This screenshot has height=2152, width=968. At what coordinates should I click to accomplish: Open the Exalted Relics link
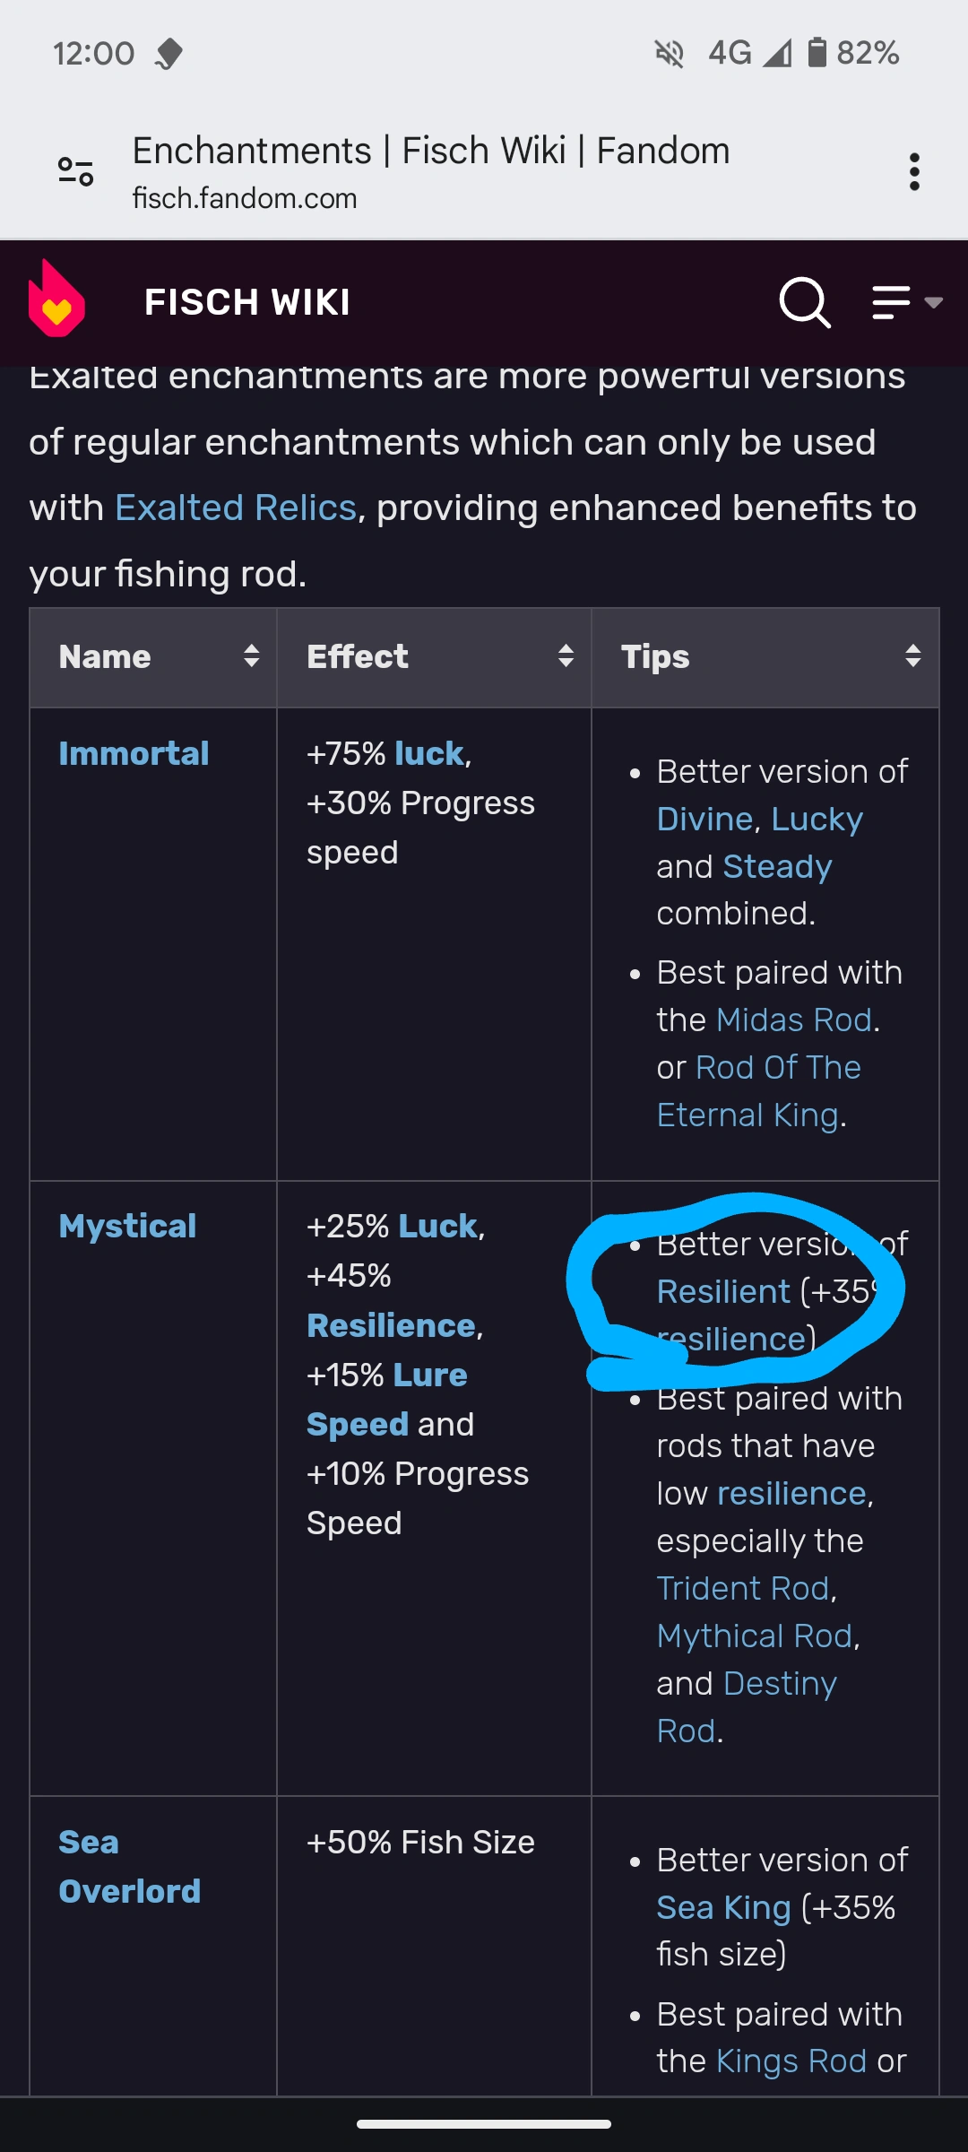click(x=236, y=508)
